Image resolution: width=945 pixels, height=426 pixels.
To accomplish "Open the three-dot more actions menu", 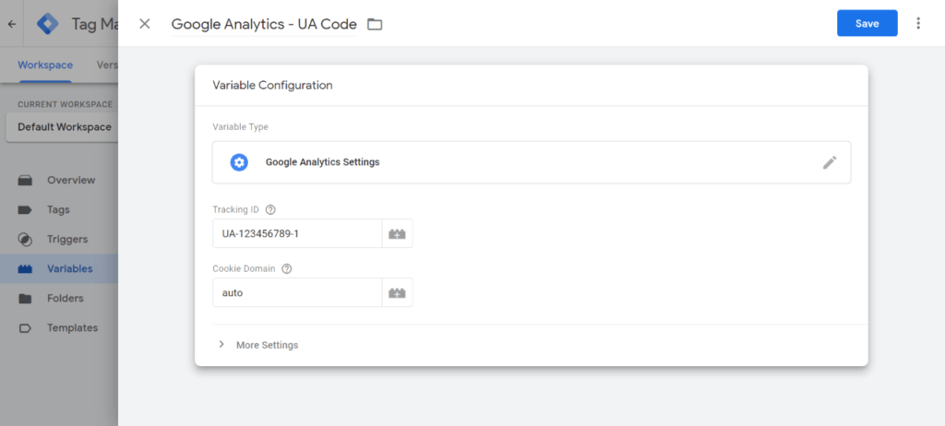I will pos(918,23).
